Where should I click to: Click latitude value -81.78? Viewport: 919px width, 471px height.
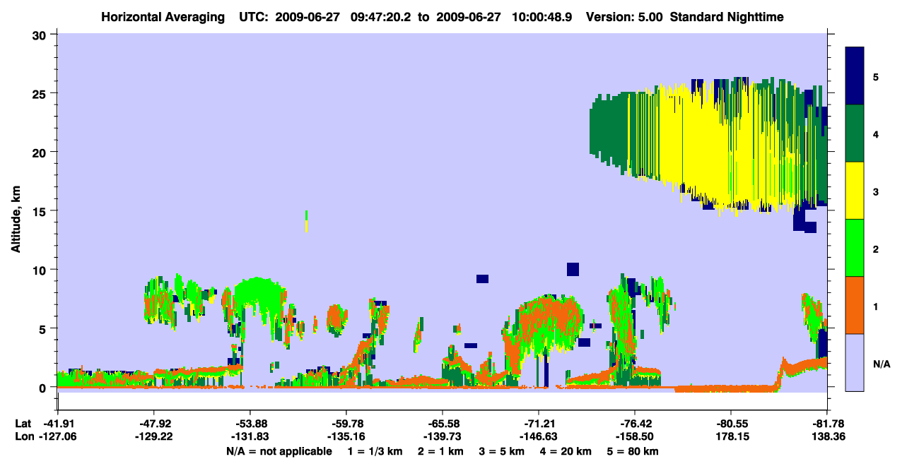click(827, 424)
